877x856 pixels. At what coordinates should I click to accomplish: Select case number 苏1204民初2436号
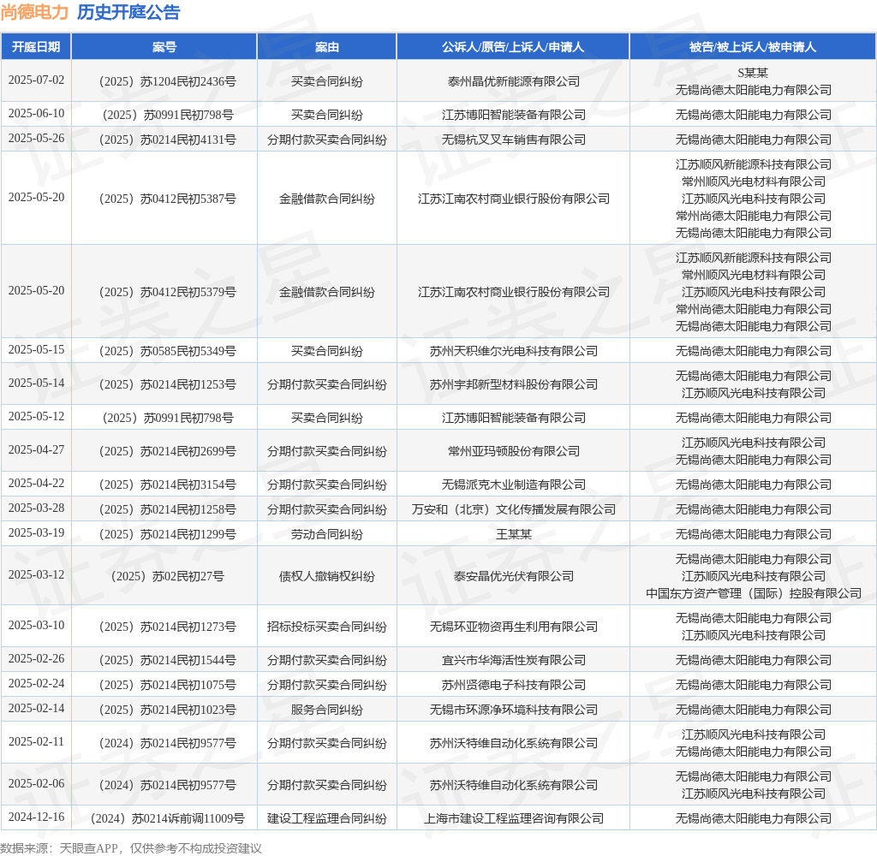[x=167, y=81]
